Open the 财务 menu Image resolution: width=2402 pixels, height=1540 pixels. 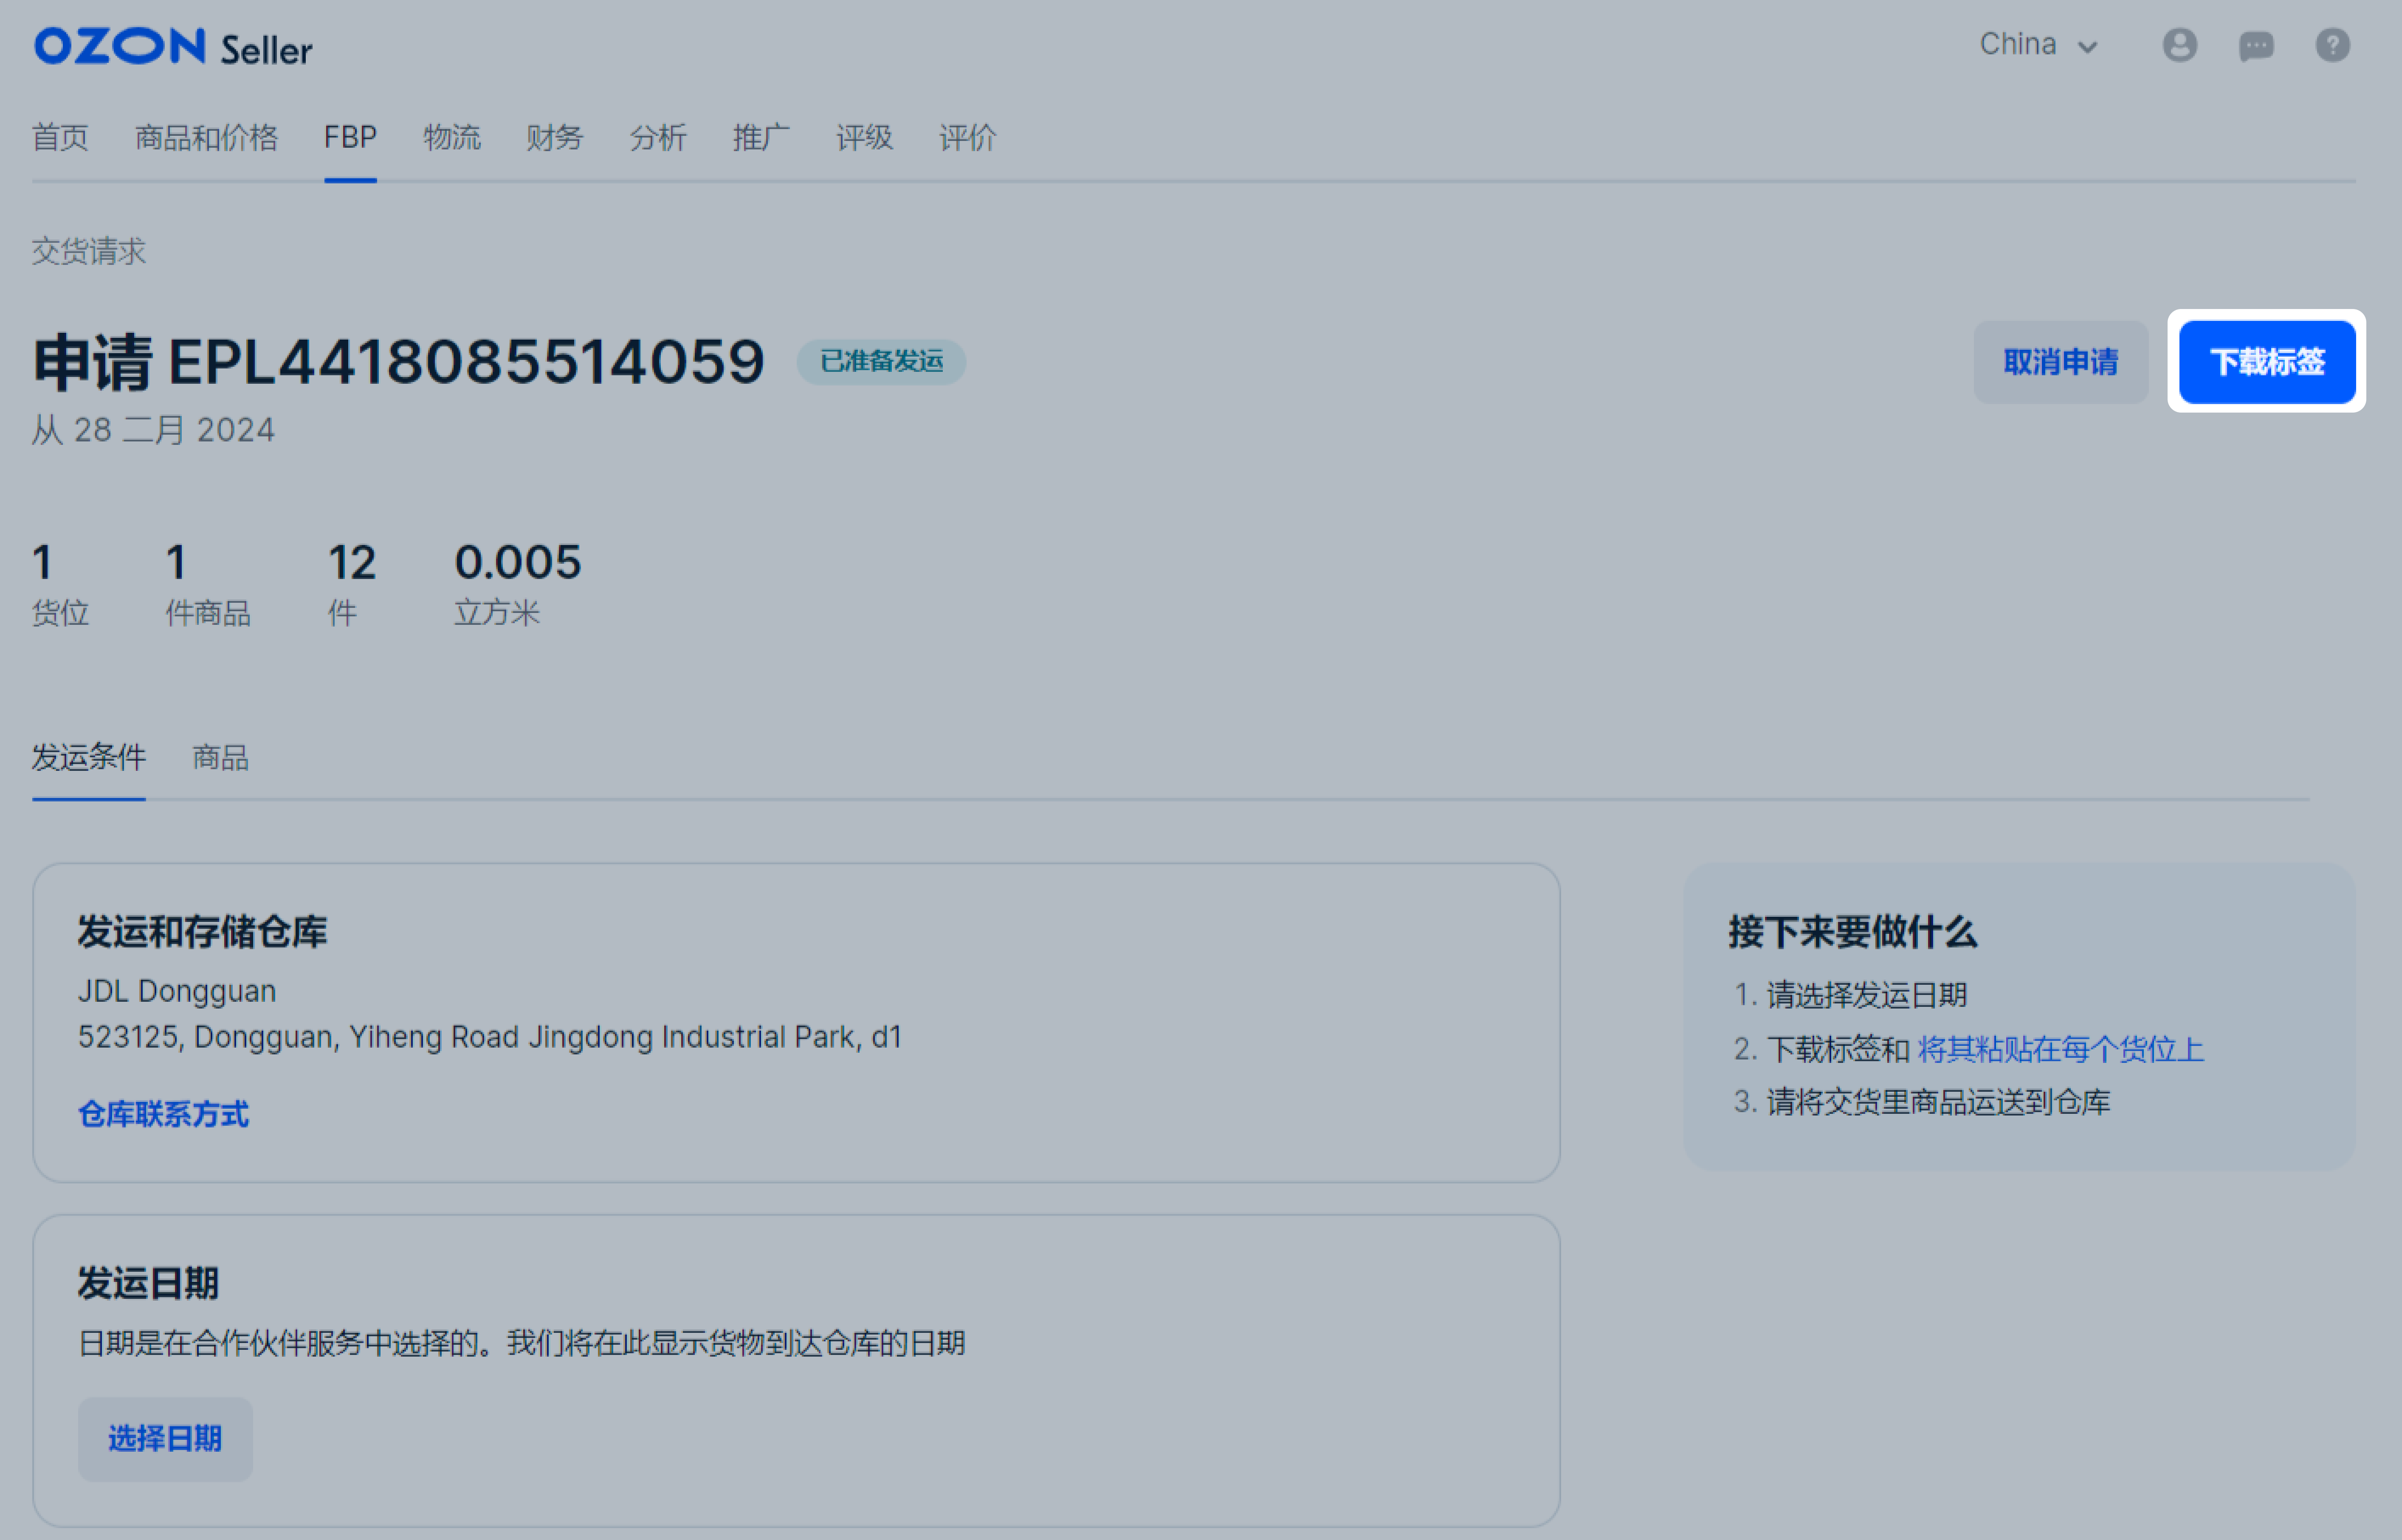coord(555,137)
